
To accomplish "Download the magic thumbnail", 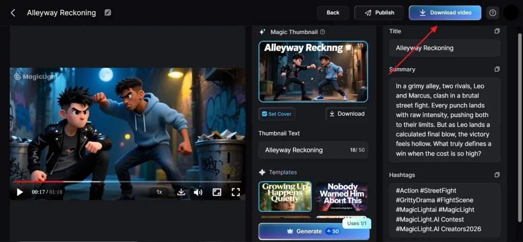I will tap(347, 114).
